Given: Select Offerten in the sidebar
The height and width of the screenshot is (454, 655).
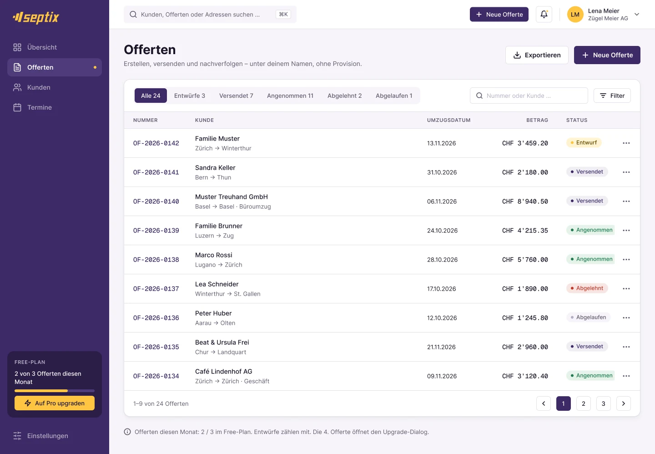Looking at the screenshot, I should click(x=55, y=67).
